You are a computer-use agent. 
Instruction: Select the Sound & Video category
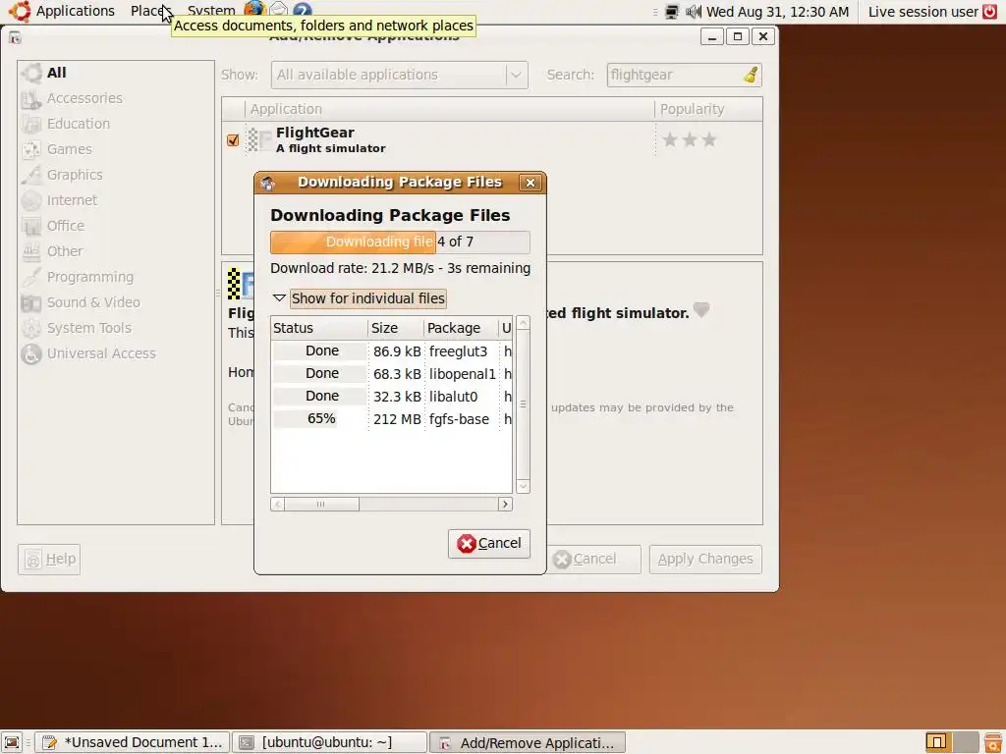tap(116, 302)
